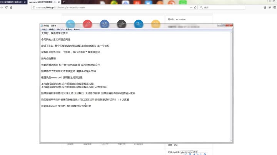Open the Notepad 文件(F) menu
The width and height of the screenshot is (277, 155).
coord(44,30)
